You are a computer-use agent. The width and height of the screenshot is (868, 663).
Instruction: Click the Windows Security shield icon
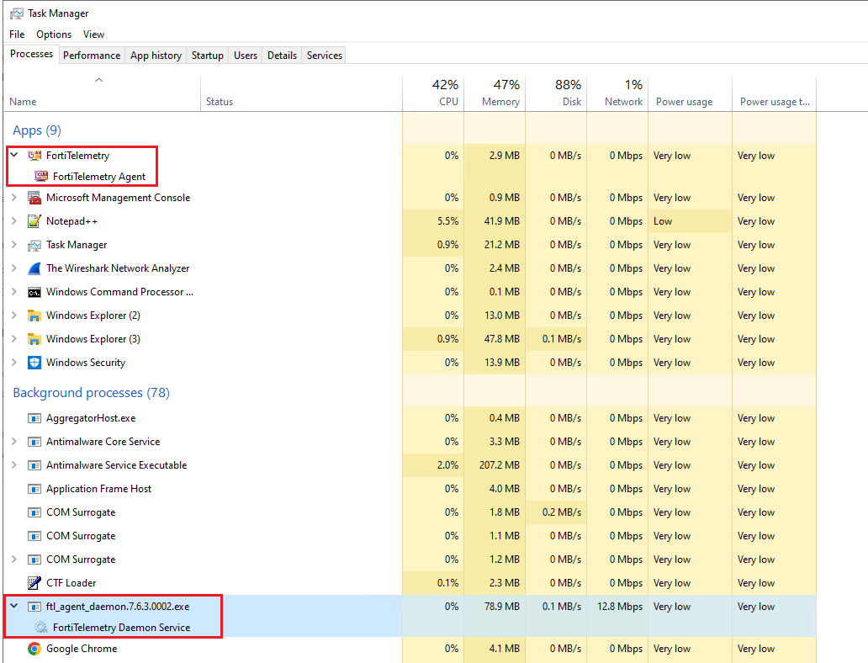(x=34, y=363)
